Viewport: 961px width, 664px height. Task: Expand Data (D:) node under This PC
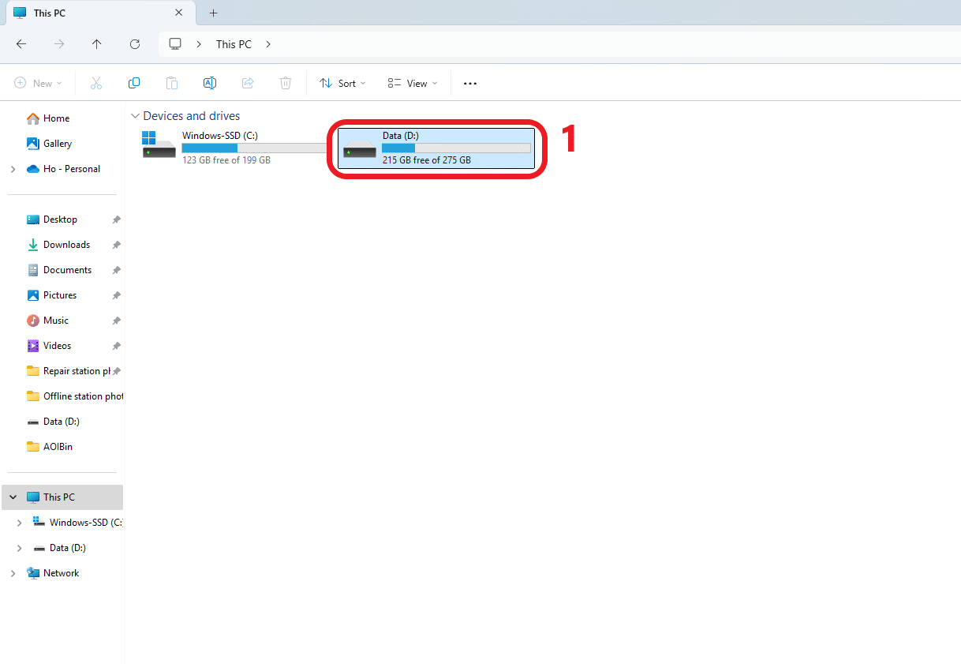[20, 548]
